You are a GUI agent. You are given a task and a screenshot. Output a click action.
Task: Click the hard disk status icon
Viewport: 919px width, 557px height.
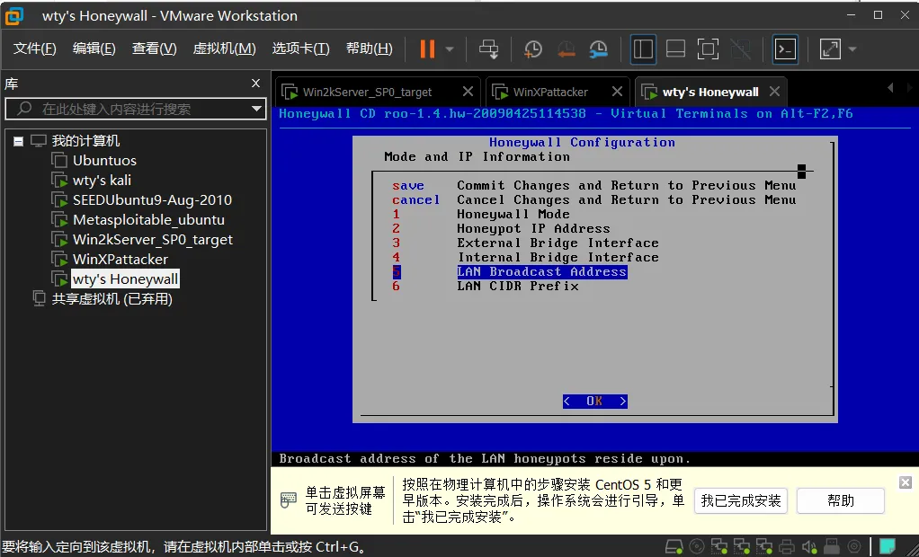point(674,547)
